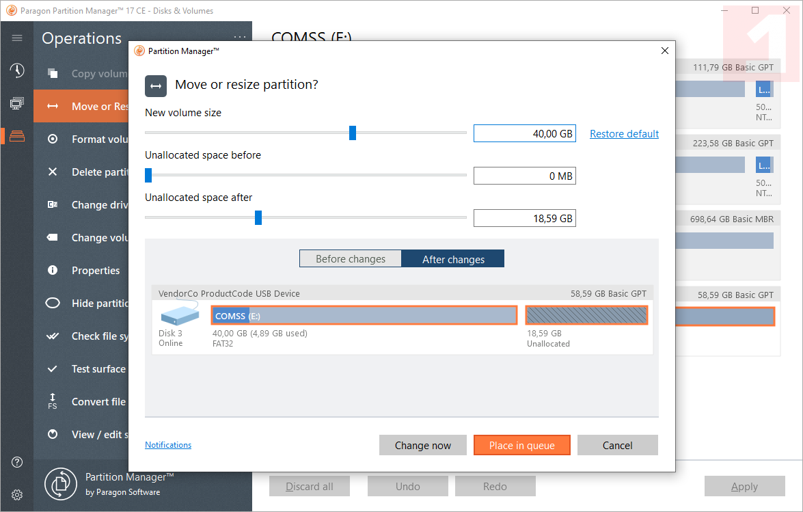Switch to the After changes tab
The image size is (803, 512).
tap(452, 258)
